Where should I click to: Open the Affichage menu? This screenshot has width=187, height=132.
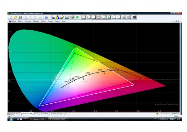click(28, 21)
